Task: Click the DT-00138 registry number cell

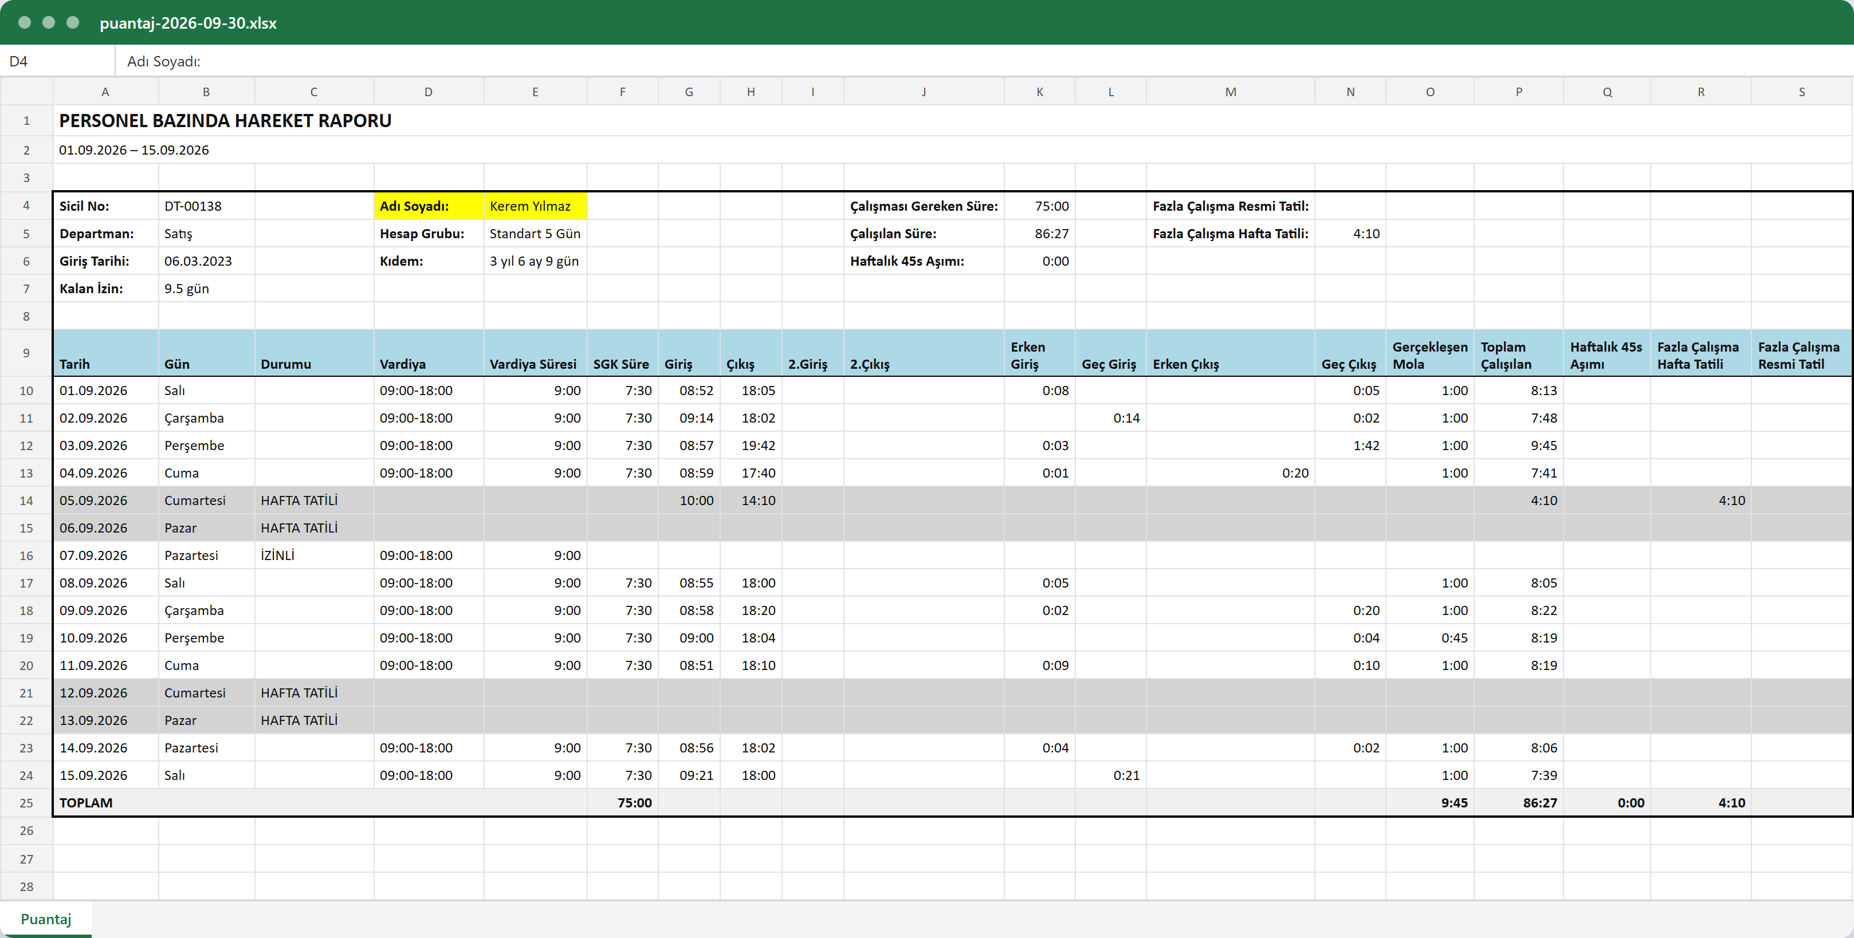Action: 207,206
